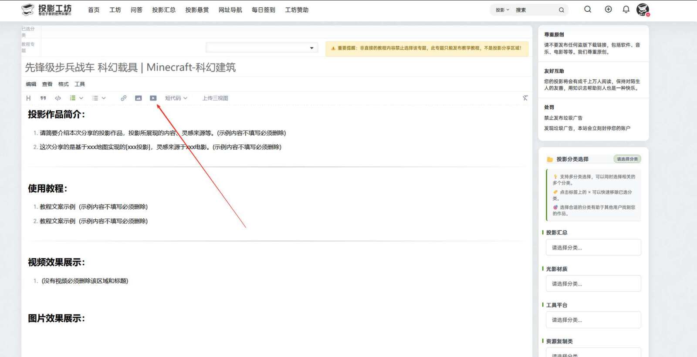Click the 请选择分类 green badge
This screenshot has width=697, height=357.
pos(627,159)
